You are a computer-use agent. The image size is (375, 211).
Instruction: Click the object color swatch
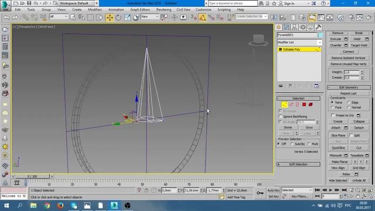pos(321,35)
